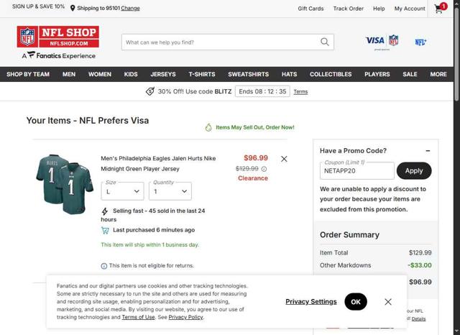
Task: Open the NFL+ logo link
Action: tap(420, 42)
